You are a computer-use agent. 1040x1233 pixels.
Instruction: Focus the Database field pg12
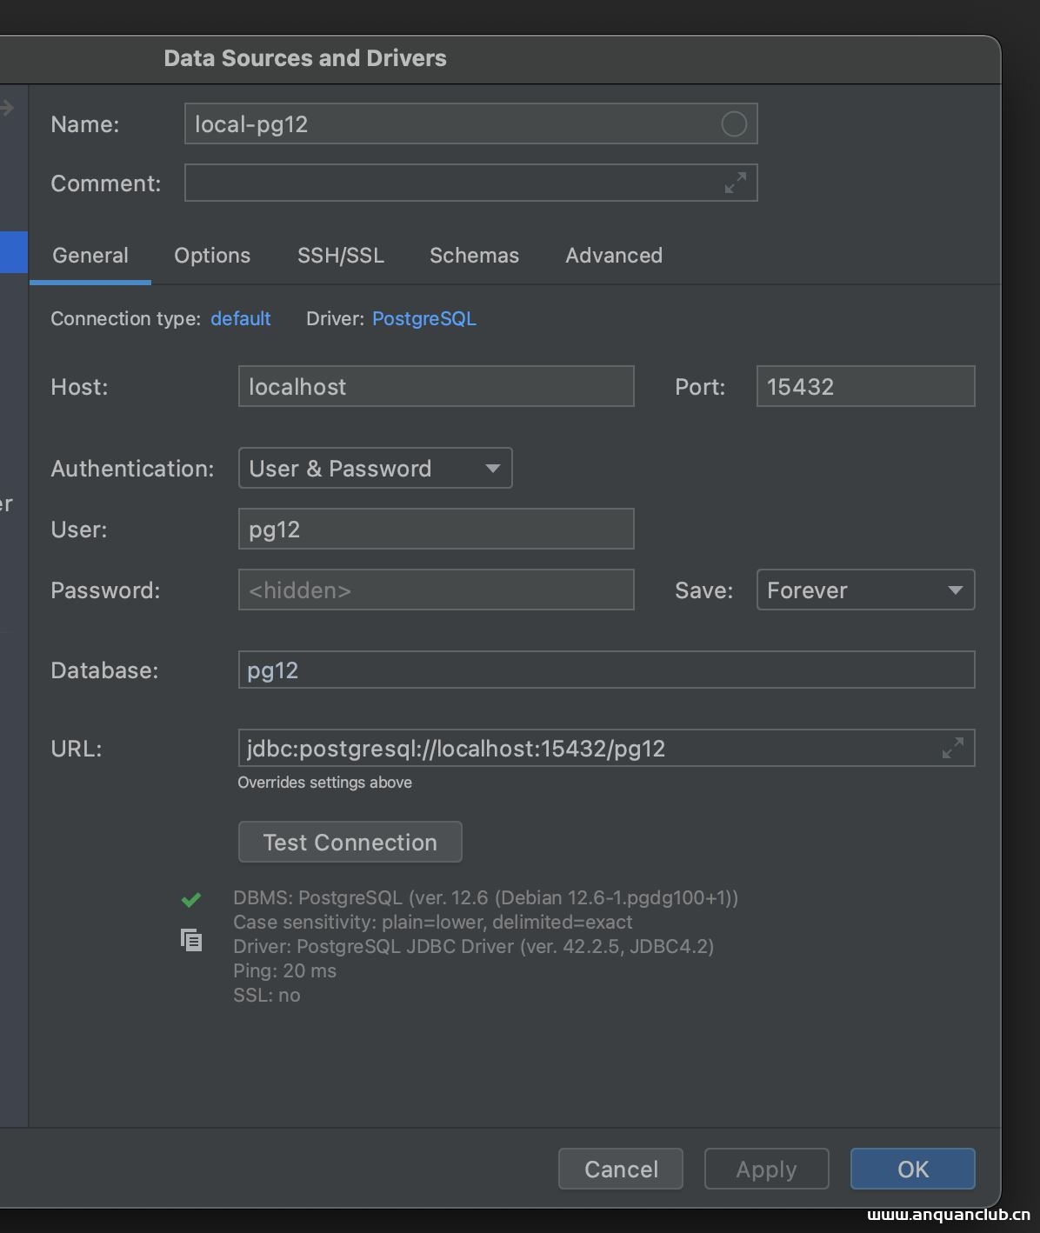(x=607, y=670)
